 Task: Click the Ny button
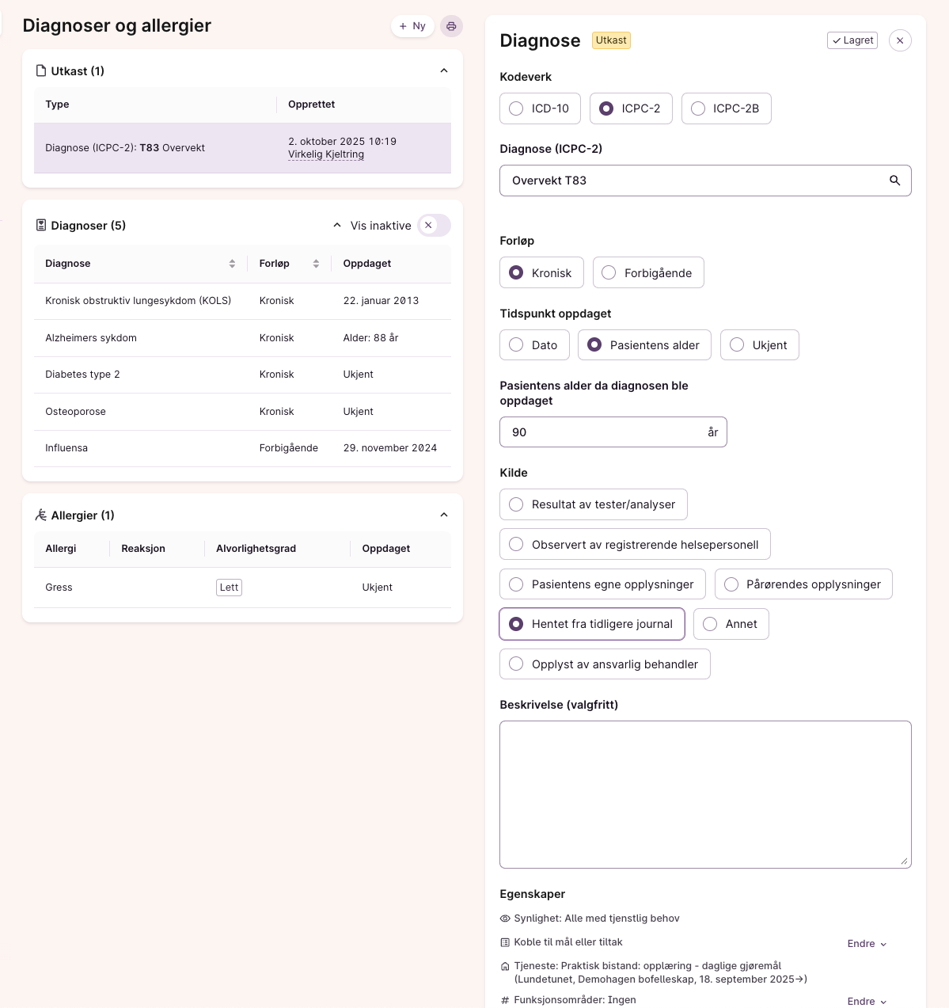click(x=412, y=26)
